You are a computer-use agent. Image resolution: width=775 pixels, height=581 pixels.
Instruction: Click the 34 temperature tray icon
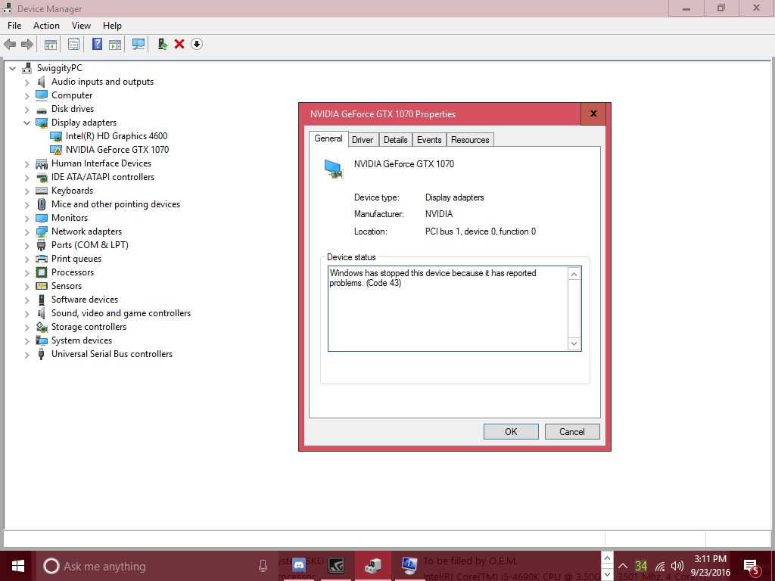[x=641, y=566]
